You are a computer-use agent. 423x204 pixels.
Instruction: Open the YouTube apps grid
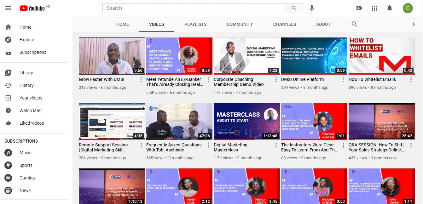coord(374,8)
